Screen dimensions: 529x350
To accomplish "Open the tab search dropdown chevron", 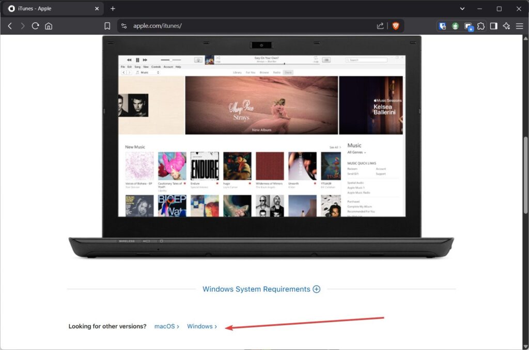I will [462, 9].
